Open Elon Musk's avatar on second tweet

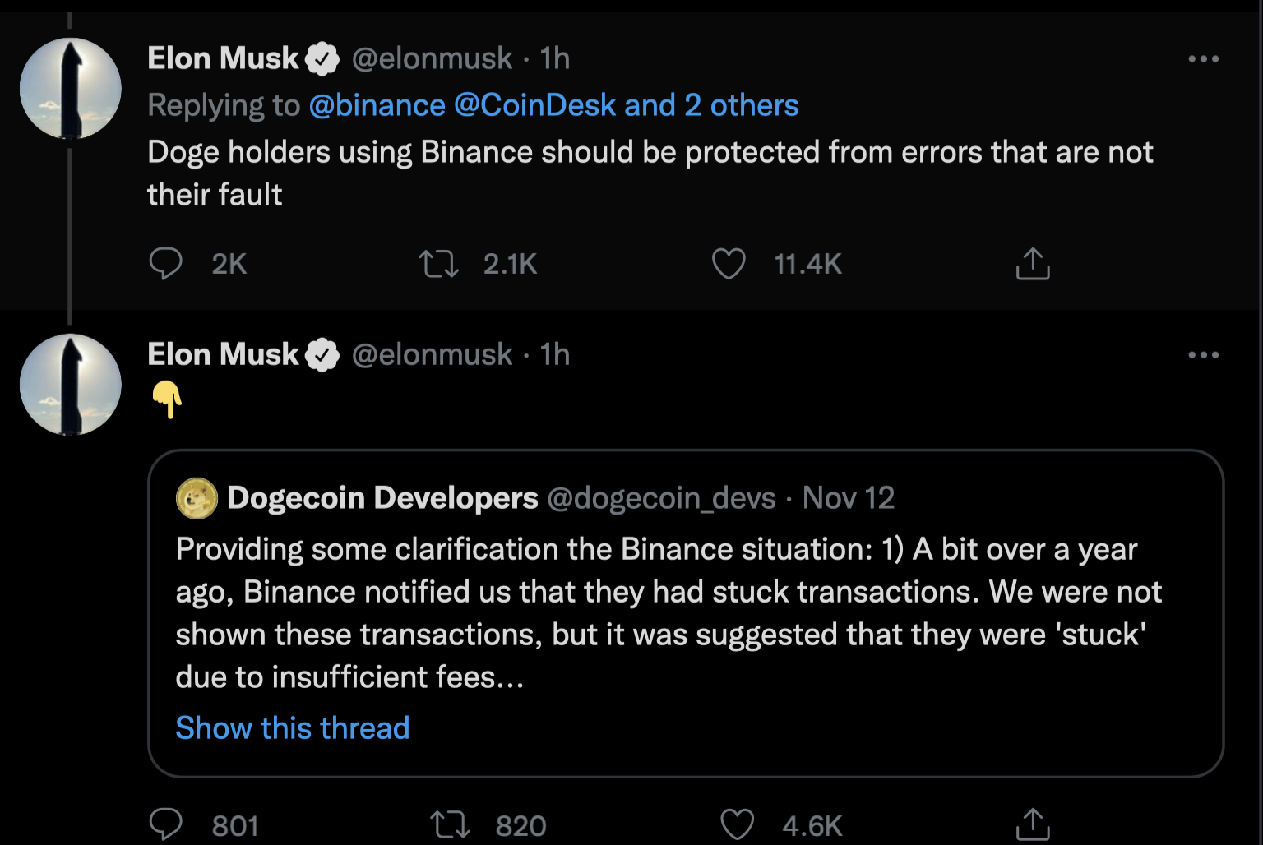(71, 385)
